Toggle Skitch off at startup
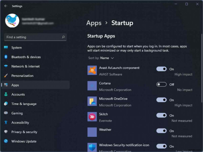This screenshot has width=203, height=152. point(161,115)
